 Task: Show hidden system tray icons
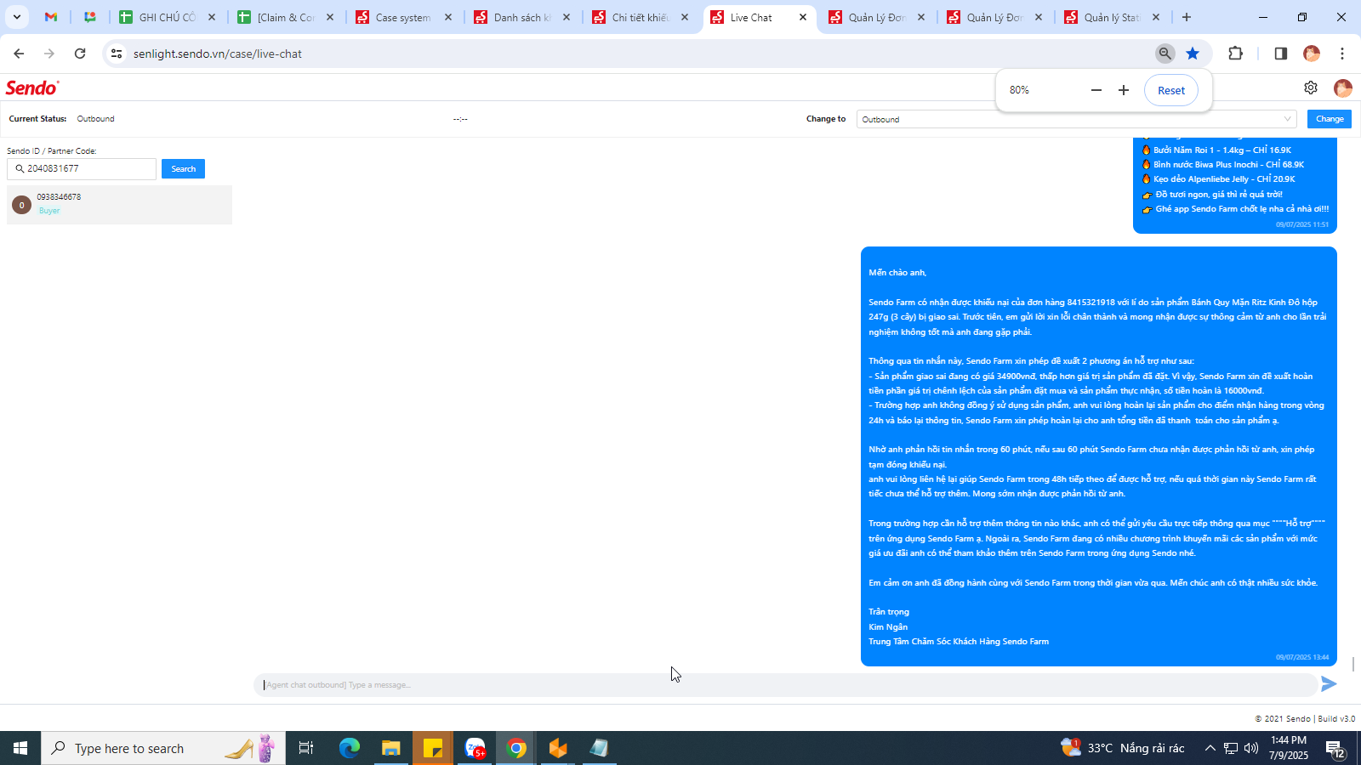(1210, 748)
